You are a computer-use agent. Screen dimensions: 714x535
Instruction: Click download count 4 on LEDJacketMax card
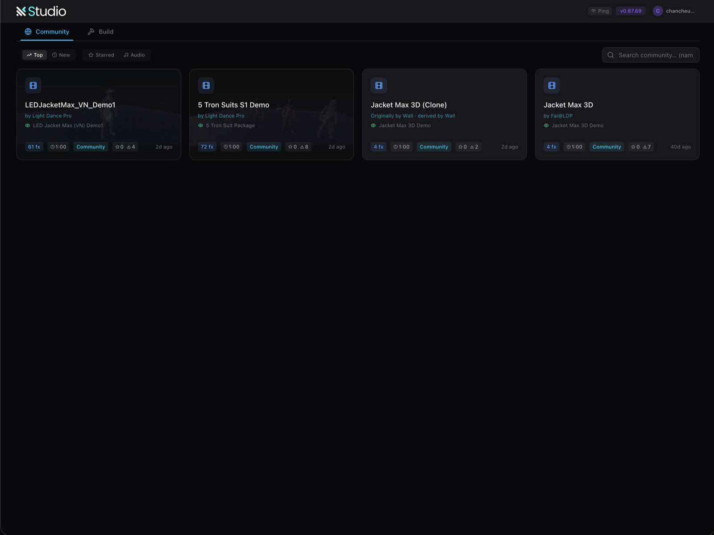131,147
